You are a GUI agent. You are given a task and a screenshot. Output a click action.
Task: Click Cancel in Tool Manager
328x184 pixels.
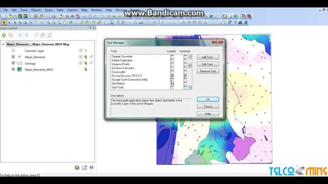pos(208,106)
